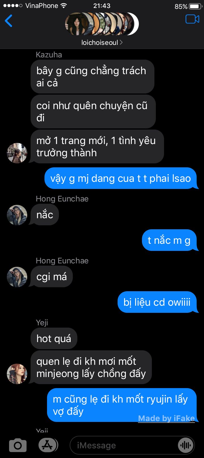Tap the blue back arrow
204x458 pixels.
click(x=8, y=21)
